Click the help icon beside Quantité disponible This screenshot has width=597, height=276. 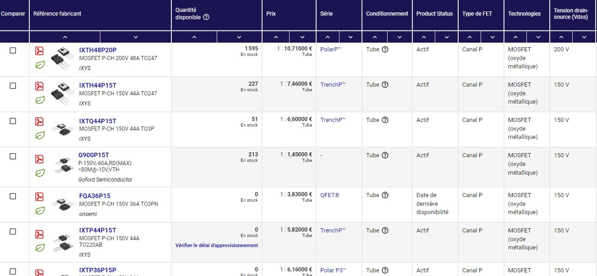[x=206, y=17]
